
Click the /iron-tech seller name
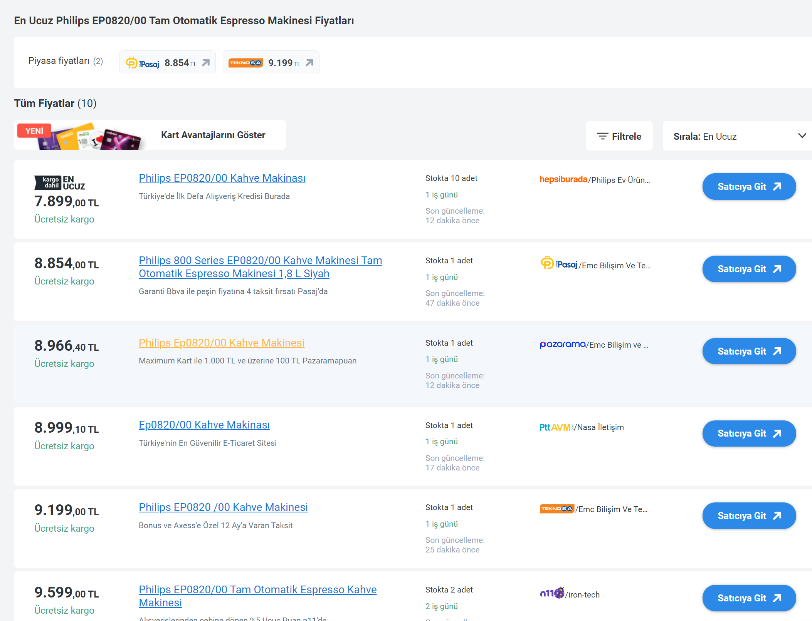pyautogui.click(x=583, y=595)
